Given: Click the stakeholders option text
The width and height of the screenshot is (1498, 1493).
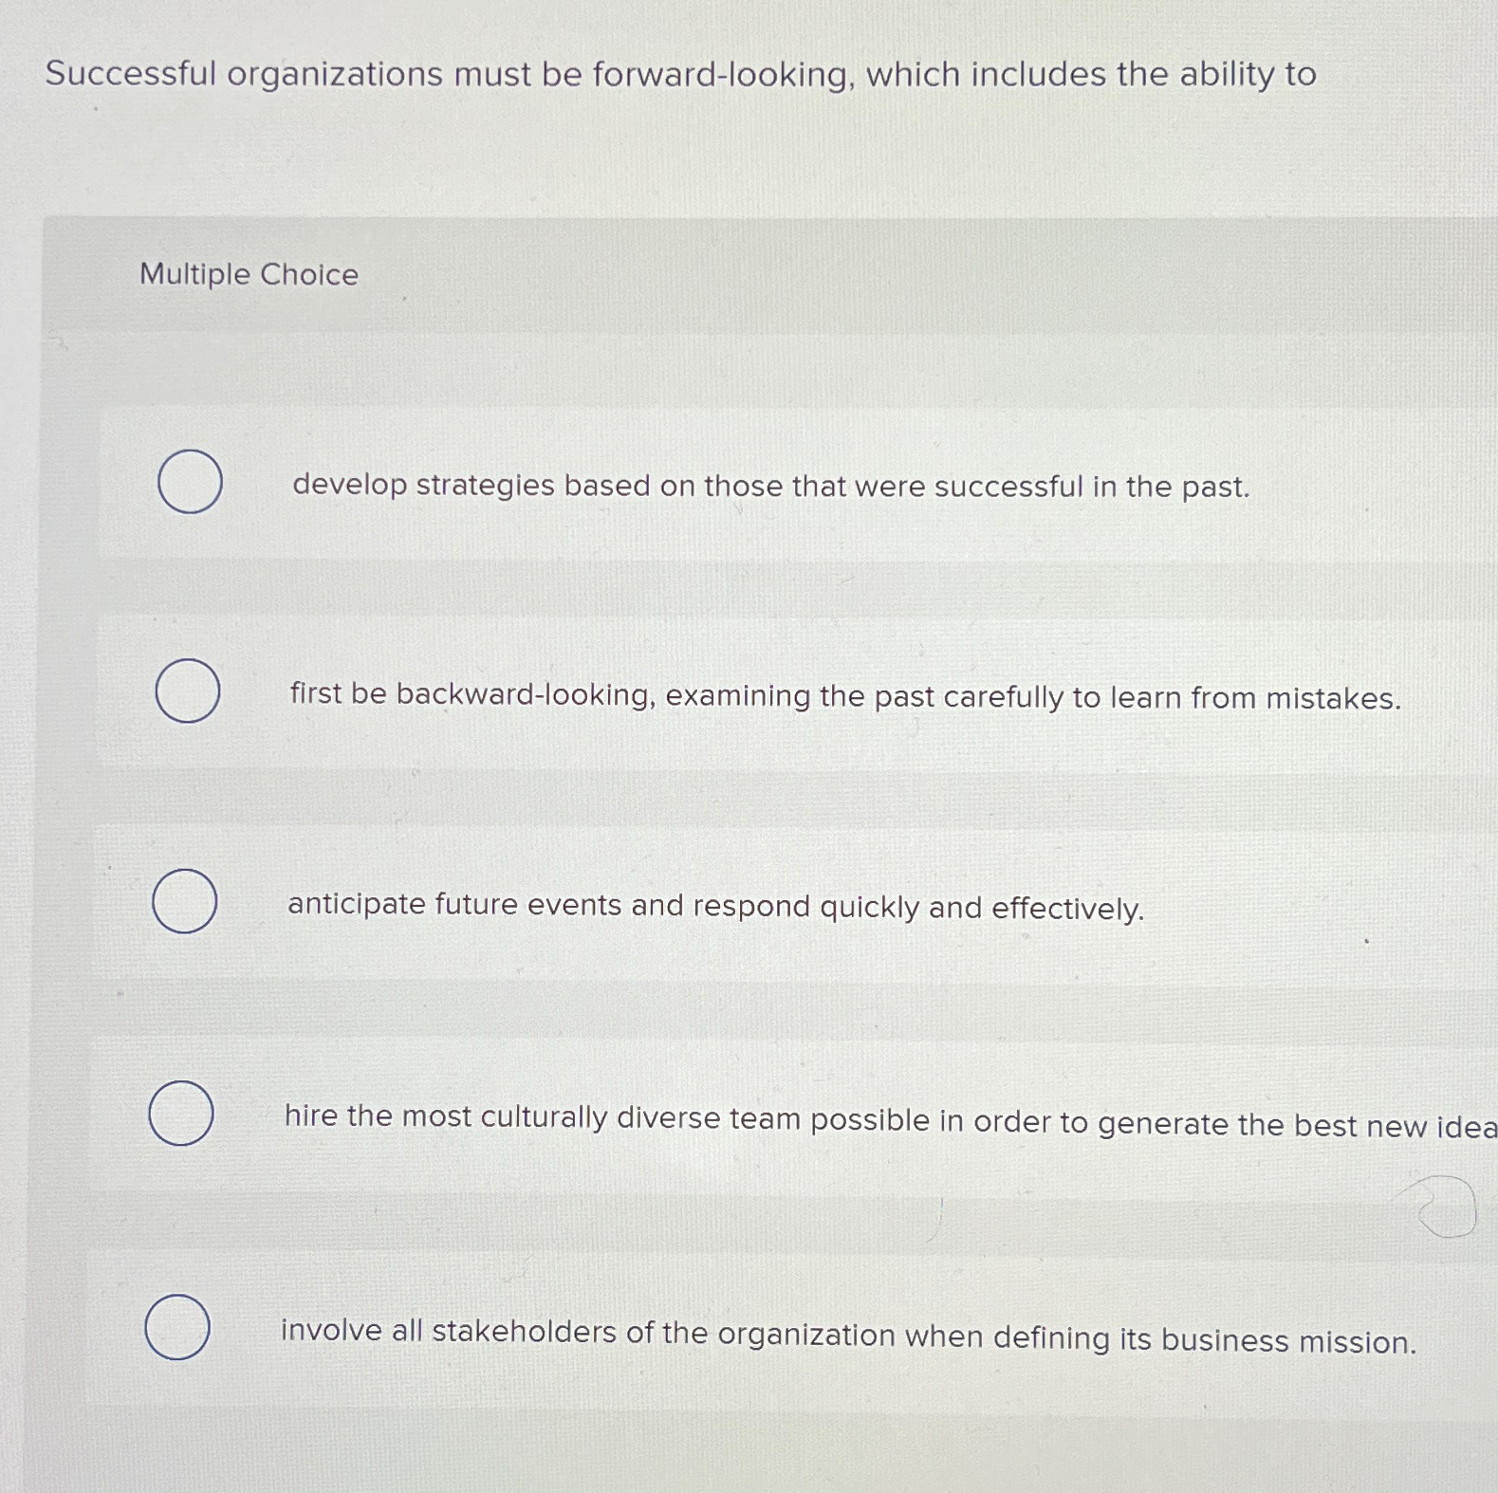Looking at the screenshot, I should click(849, 1334).
